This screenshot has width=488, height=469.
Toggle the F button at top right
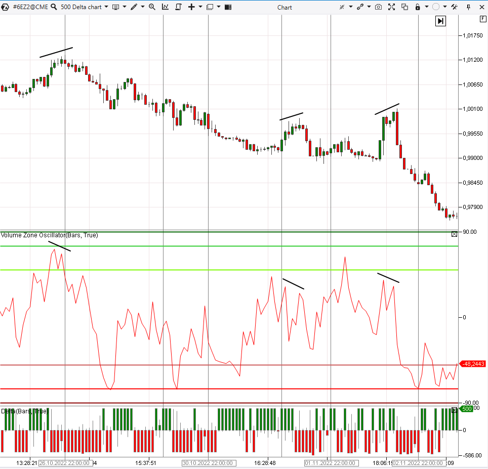point(482,19)
